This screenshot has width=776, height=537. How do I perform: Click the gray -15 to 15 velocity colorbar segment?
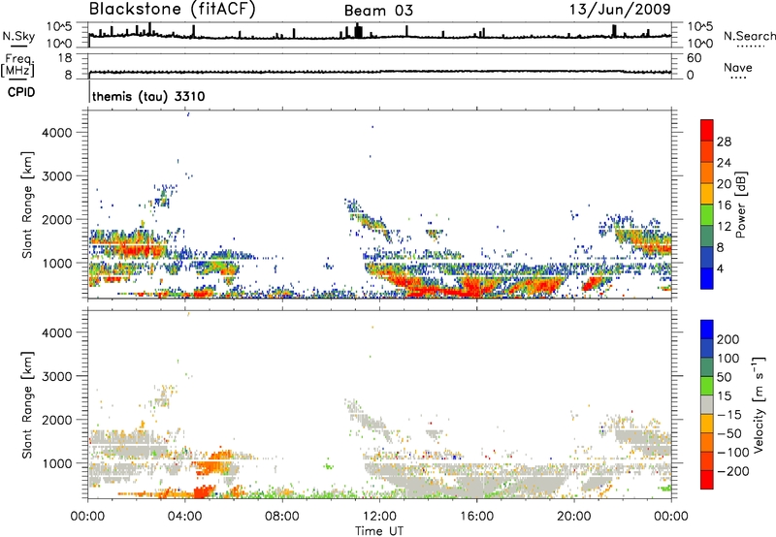pyautogui.click(x=707, y=404)
